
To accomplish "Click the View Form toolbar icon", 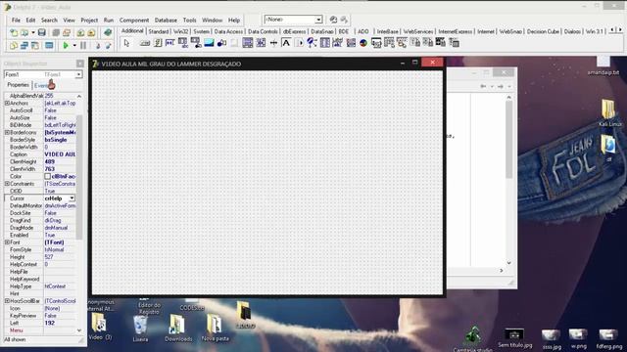I will (24, 46).
